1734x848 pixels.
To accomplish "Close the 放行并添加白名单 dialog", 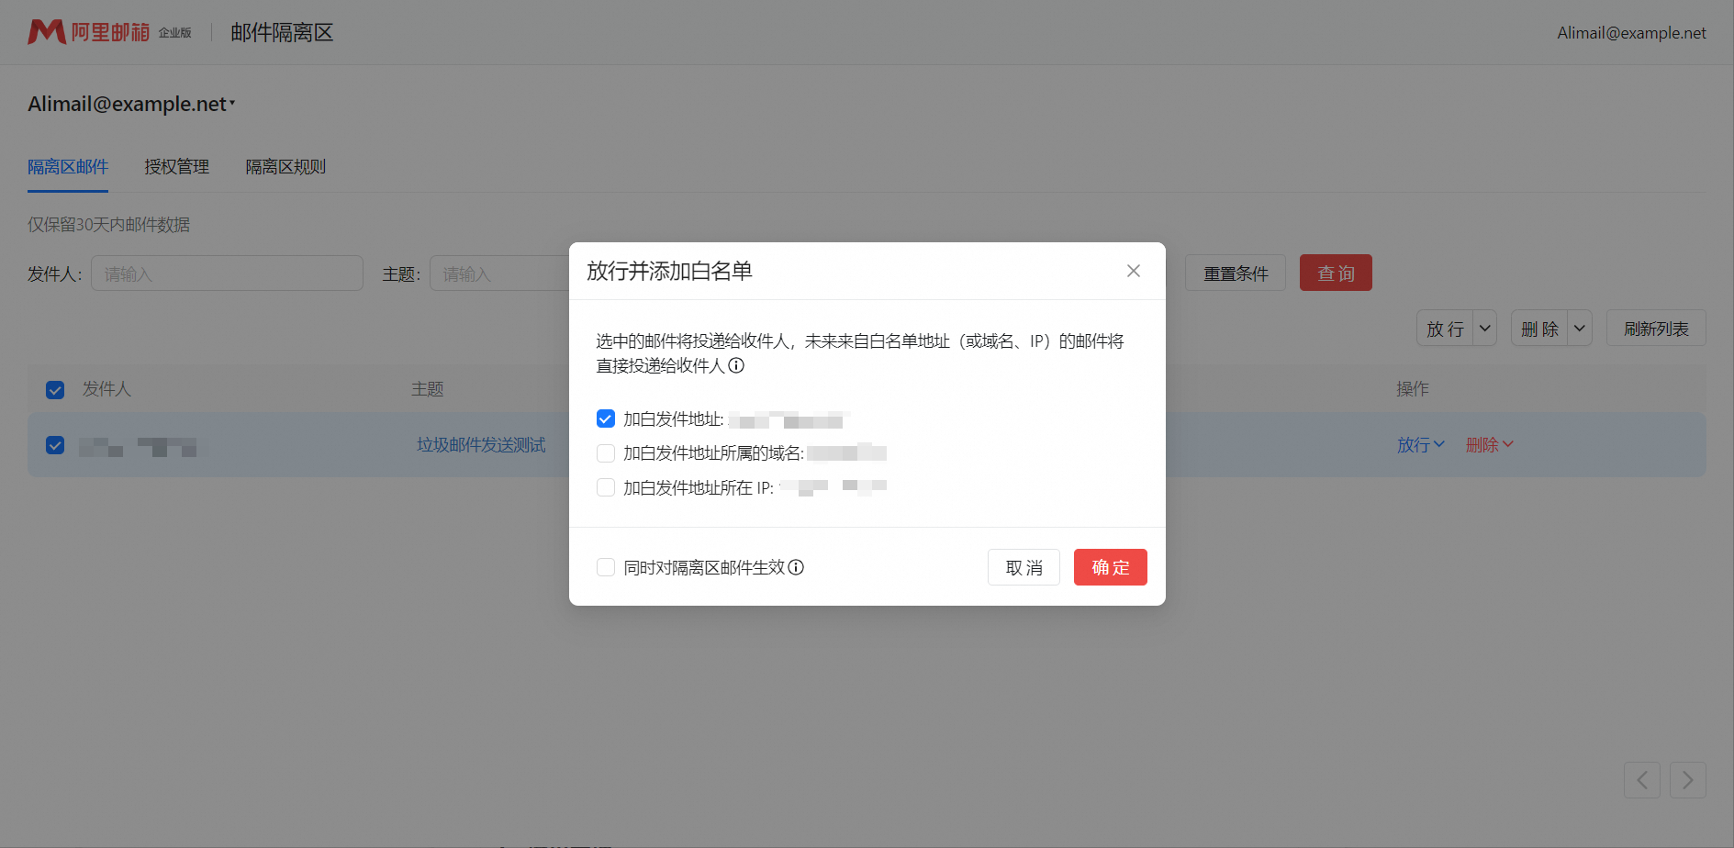I will click(1133, 271).
